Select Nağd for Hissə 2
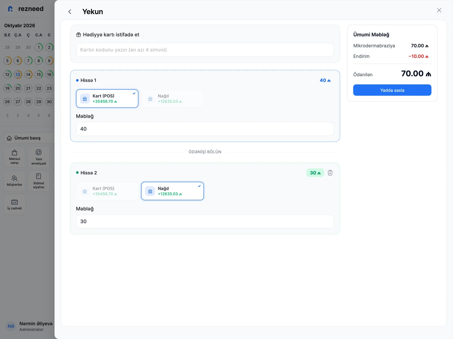 (172, 191)
